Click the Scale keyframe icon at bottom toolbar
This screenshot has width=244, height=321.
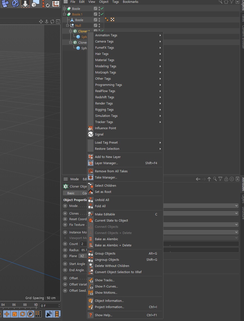coord(15,314)
